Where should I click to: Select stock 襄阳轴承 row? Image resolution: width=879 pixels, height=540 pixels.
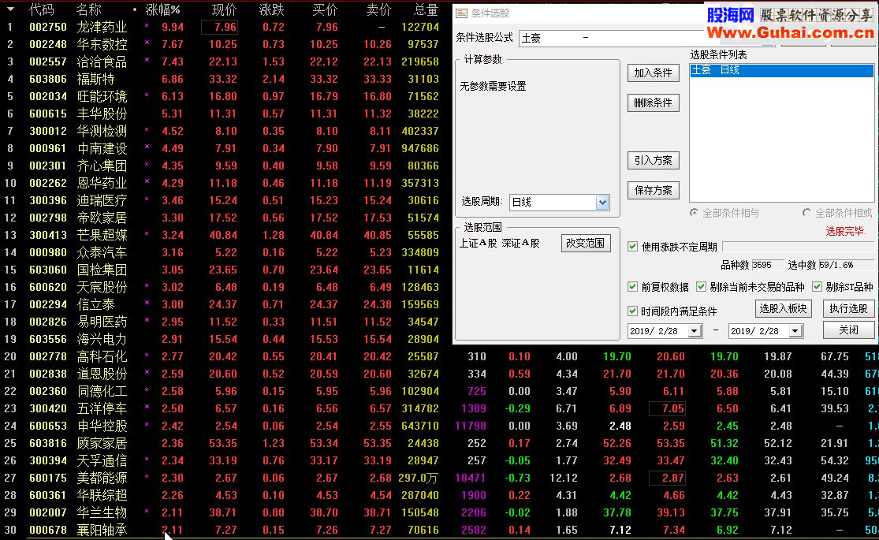tap(440, 531)
